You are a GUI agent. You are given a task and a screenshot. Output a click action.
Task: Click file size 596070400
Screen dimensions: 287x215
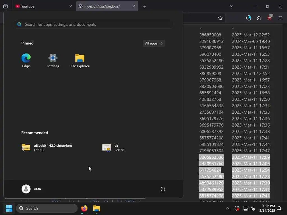click(x=210, y=54)
